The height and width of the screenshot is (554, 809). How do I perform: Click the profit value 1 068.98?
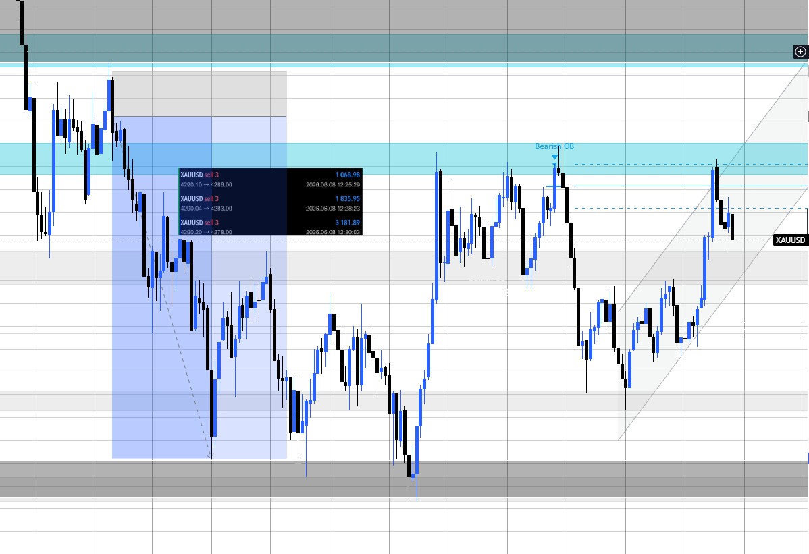click(347, 175)
